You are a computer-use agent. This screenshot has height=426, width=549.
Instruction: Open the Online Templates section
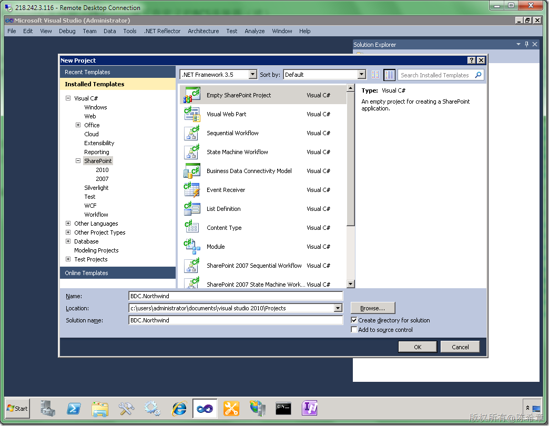[x=118, y=272]
